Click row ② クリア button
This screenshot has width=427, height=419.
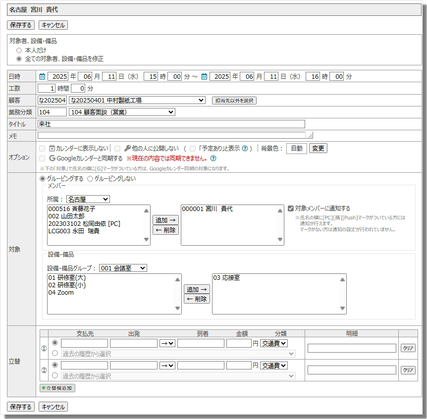[x=408, y=370]
